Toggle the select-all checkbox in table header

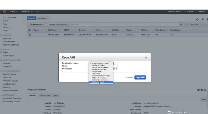[x=30, y=30]
